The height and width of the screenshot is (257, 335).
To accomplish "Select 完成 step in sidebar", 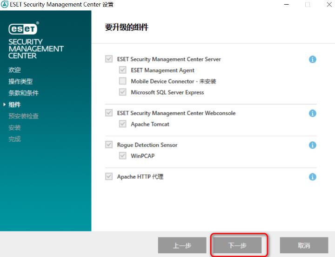I will (x=14, y=139).
